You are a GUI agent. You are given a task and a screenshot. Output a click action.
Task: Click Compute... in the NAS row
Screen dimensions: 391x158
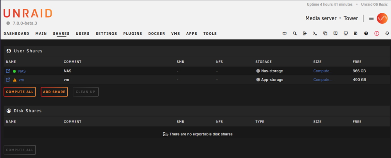coord(323,71)
